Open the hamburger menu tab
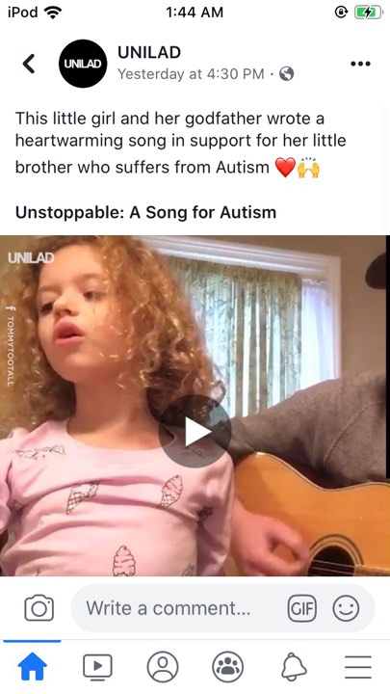This screenshot has width=390, height=694. (x=358, y=667)
